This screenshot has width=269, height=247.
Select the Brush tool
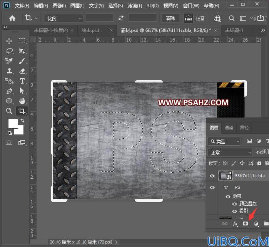pyautogui.click(x=22, y=61)
